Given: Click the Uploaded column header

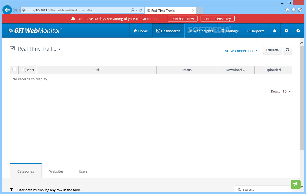Looking at the screenshot, I should coord(273,70).
